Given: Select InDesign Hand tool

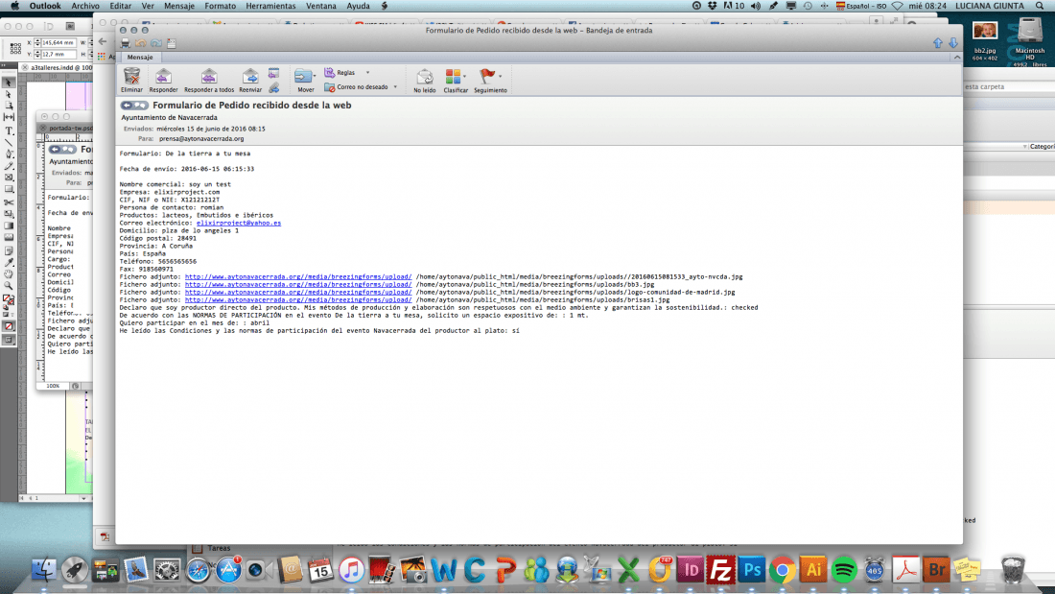Looking at the screenshot, I should click(x=9, y=274).
